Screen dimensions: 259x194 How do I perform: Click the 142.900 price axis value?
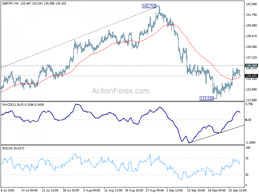coord(251,4)
